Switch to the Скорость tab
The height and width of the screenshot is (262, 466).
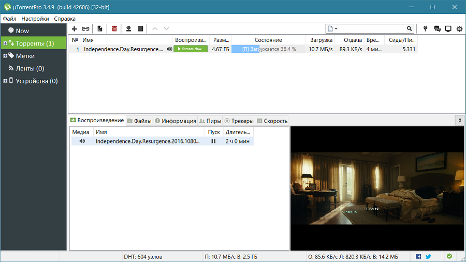coord(272,121)
